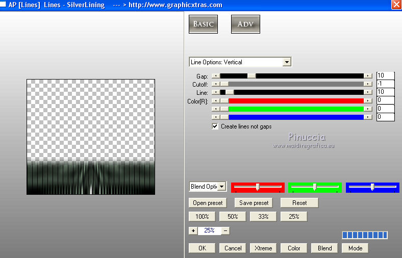Set preview zoom to 50%
The width and height of the screenshot is (402, 258).
(233, 217)
